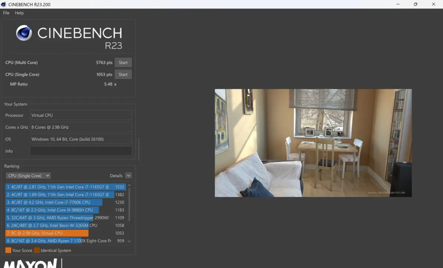Click the Single Core score 1053 pts
This screenshot has height=268, width=443.
[x=104, y=75]
